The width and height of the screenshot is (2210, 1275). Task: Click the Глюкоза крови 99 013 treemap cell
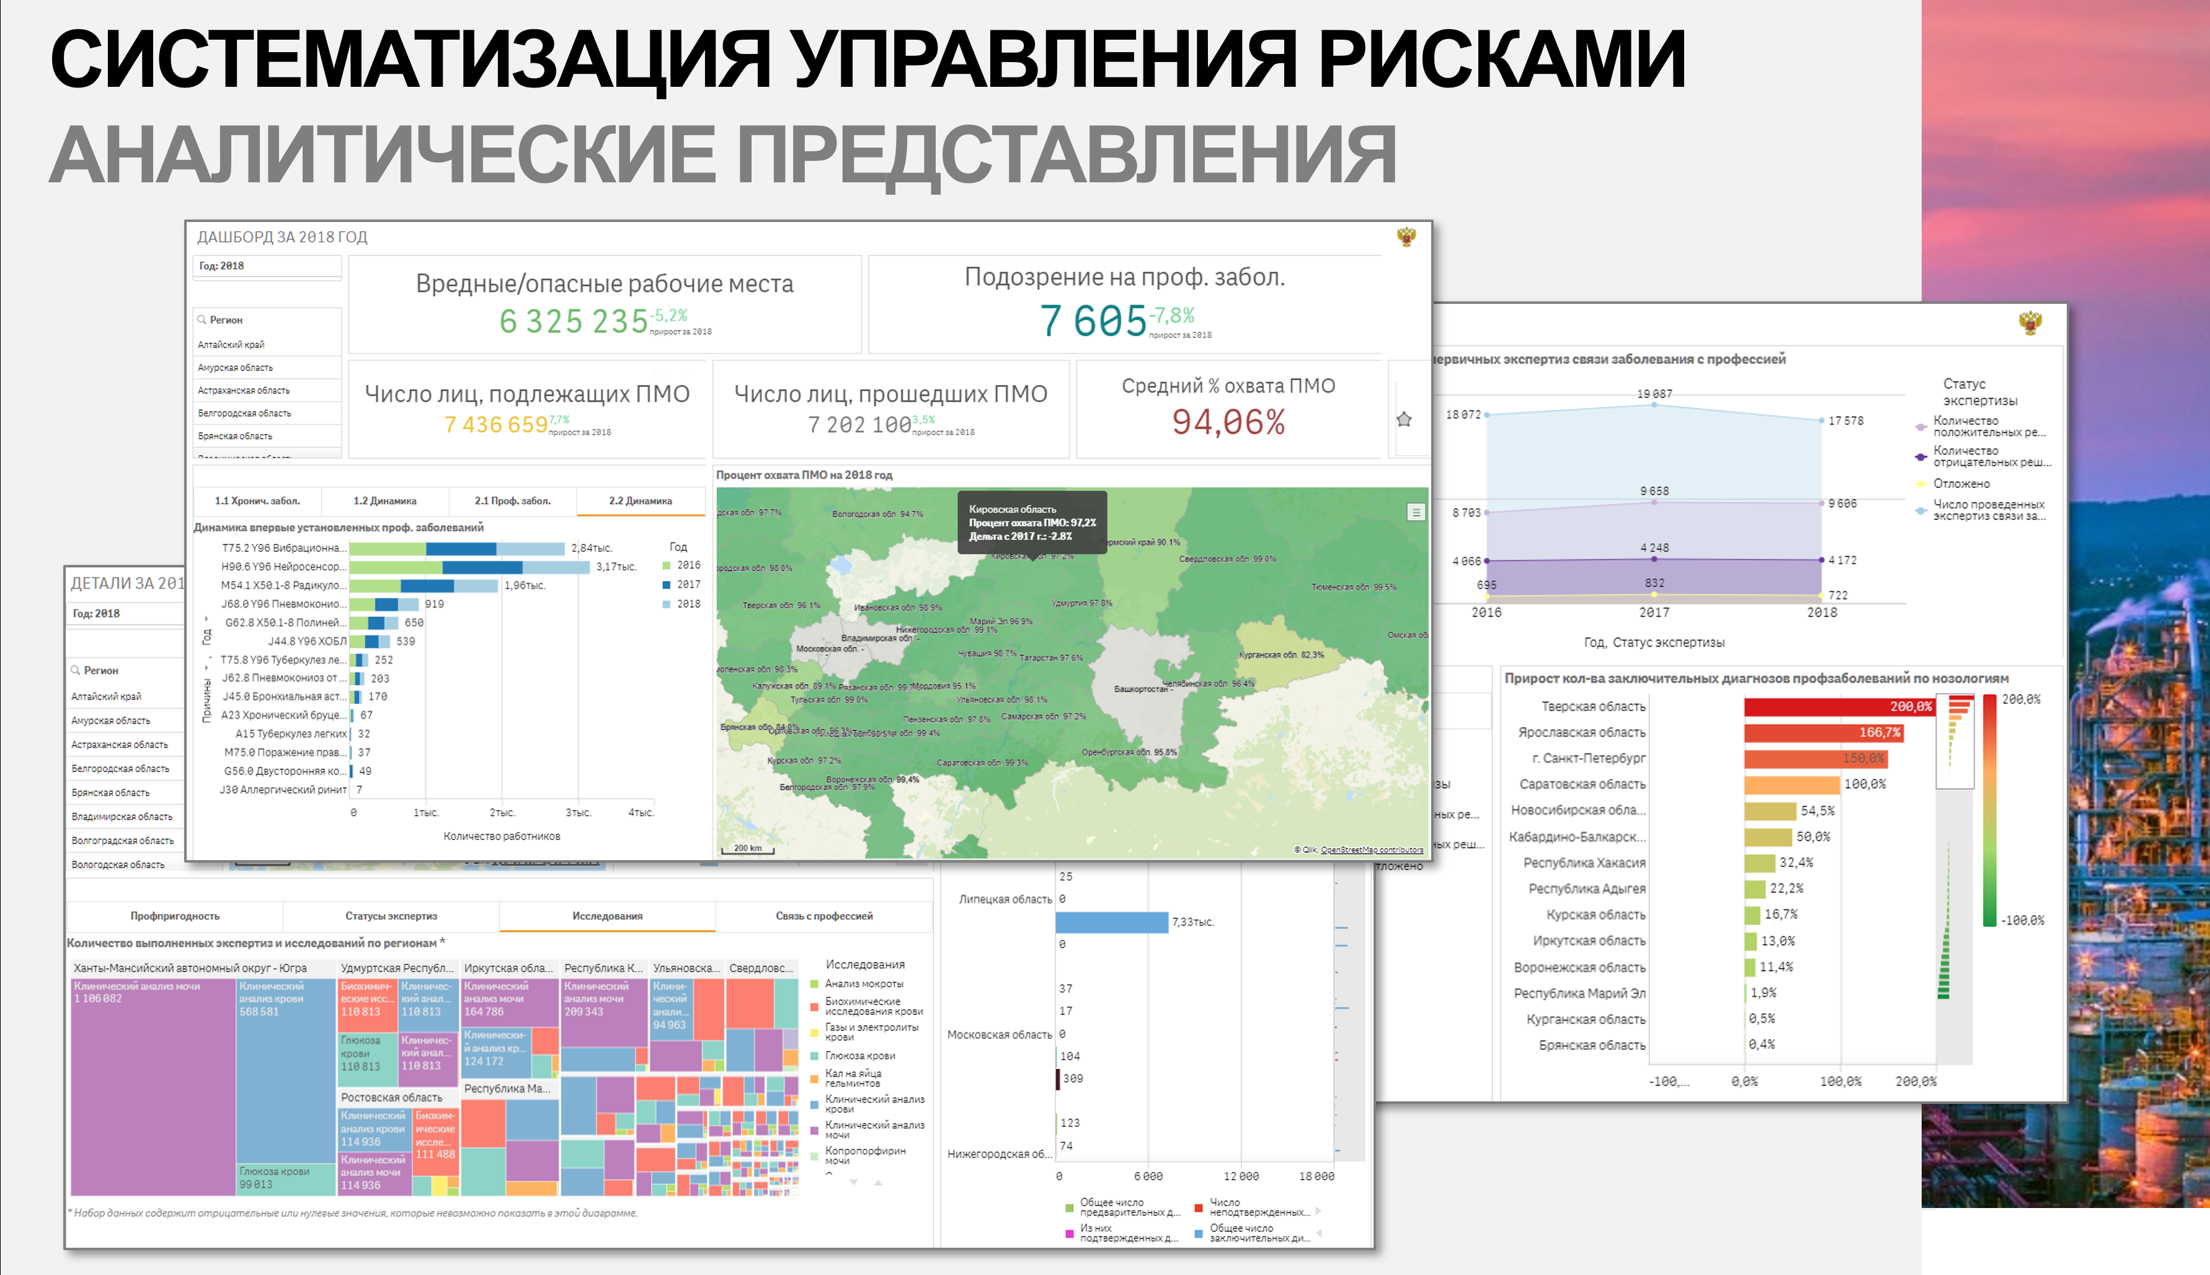click(x=285, y=1179)
